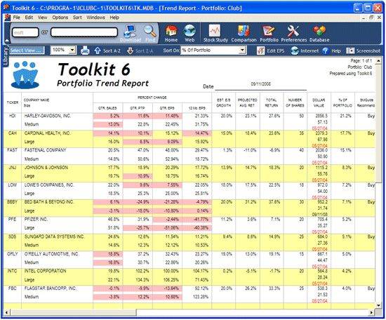The image size is (386, 320).
Task: Click the printer icon
Action: 85,51
